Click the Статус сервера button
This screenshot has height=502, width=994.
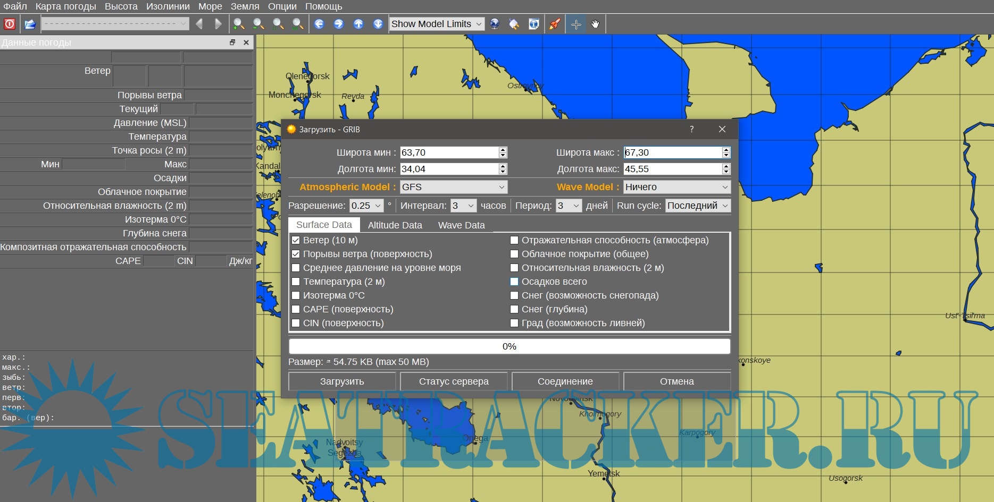[453, 381]
